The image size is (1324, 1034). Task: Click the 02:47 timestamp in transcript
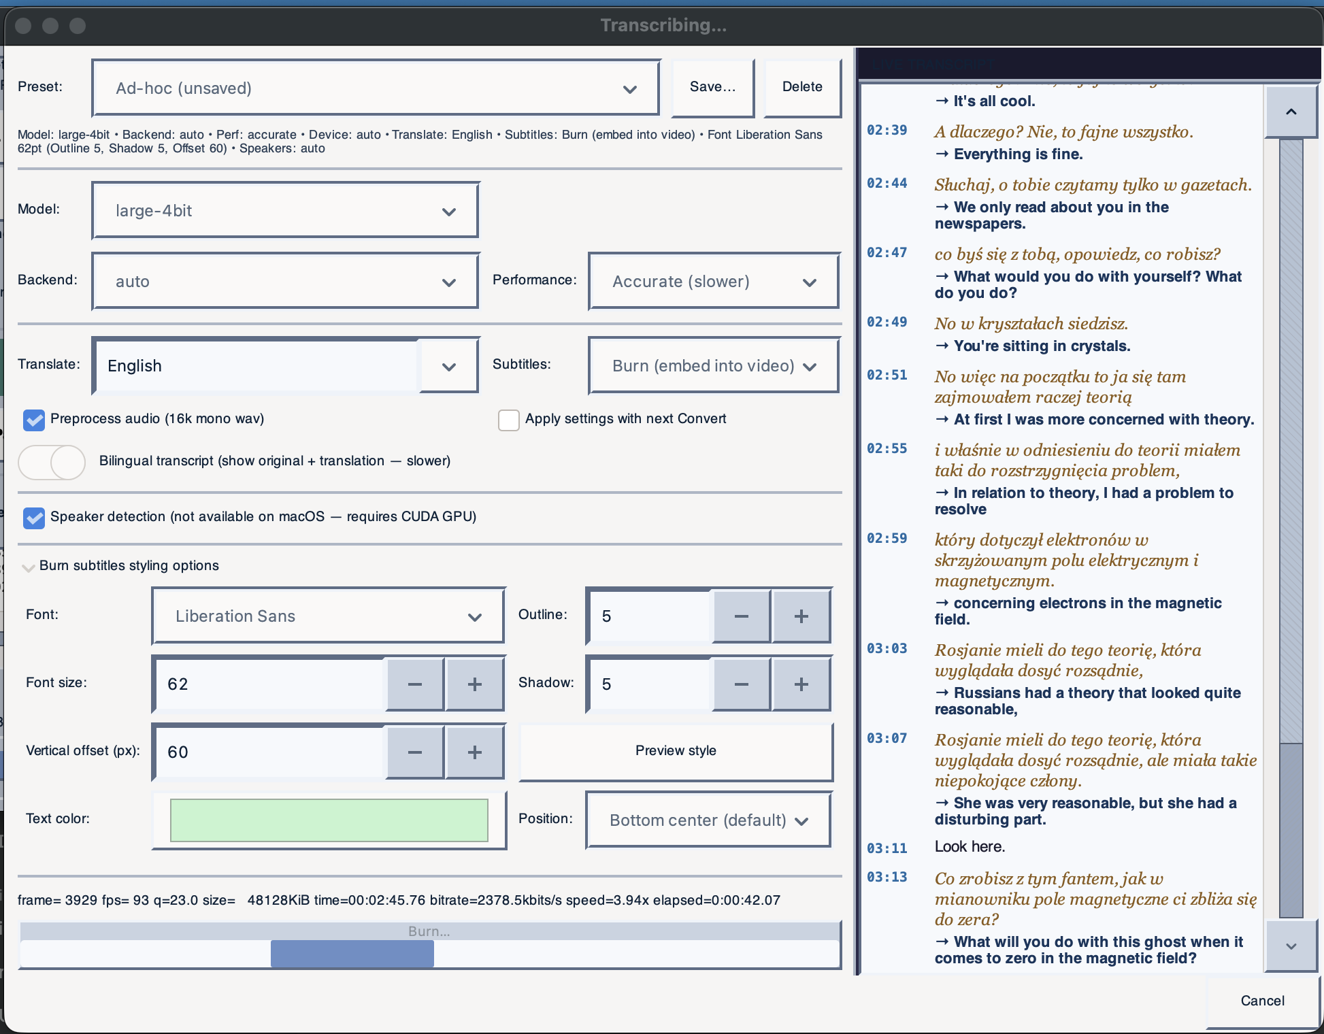[x=887, y=253]
